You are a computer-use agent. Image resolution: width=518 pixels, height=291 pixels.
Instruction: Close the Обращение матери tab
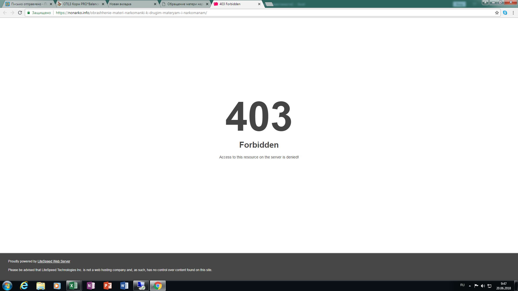207,4
